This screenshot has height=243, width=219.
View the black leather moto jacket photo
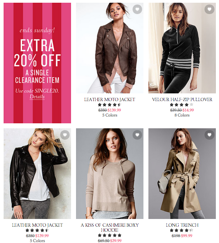pos(37,174)
